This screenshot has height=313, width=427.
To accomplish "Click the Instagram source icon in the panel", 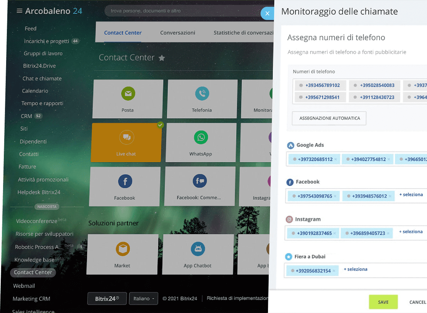I will pyautogui.click(x=289, y=219).
